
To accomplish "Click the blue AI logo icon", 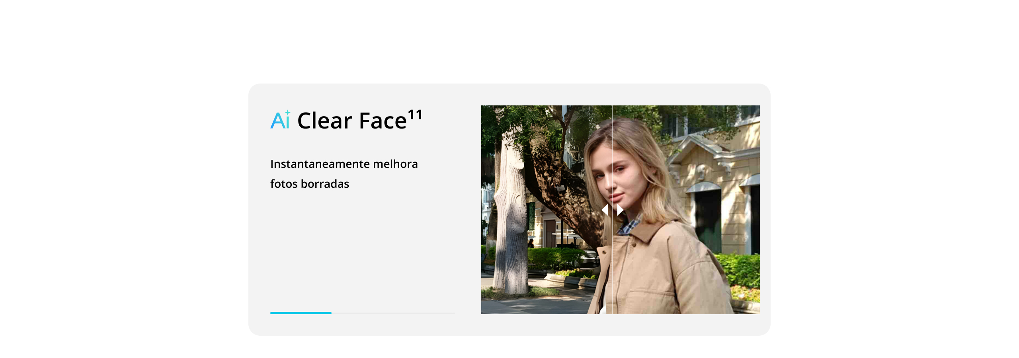I will click(x=280, y=120).
